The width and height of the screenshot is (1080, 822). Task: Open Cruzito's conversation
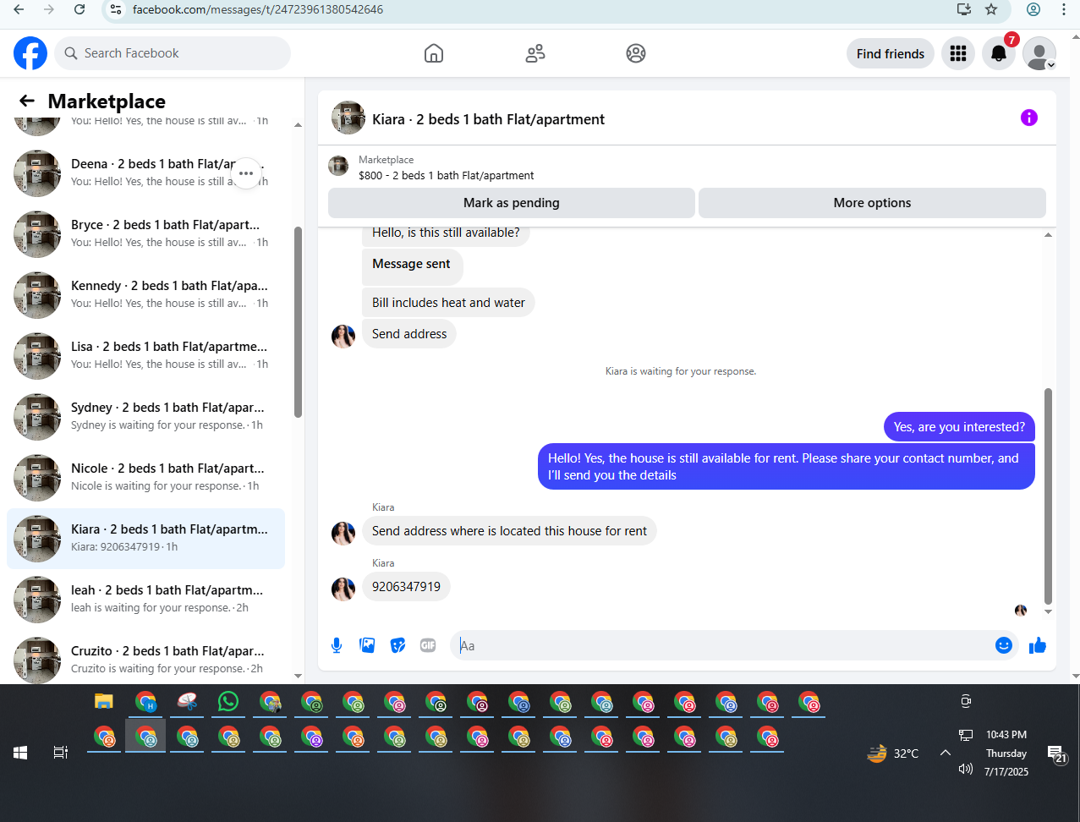click(145, 659)
